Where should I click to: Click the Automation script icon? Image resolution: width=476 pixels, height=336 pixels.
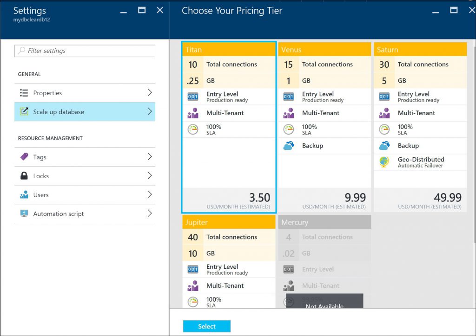coord(25,213)
